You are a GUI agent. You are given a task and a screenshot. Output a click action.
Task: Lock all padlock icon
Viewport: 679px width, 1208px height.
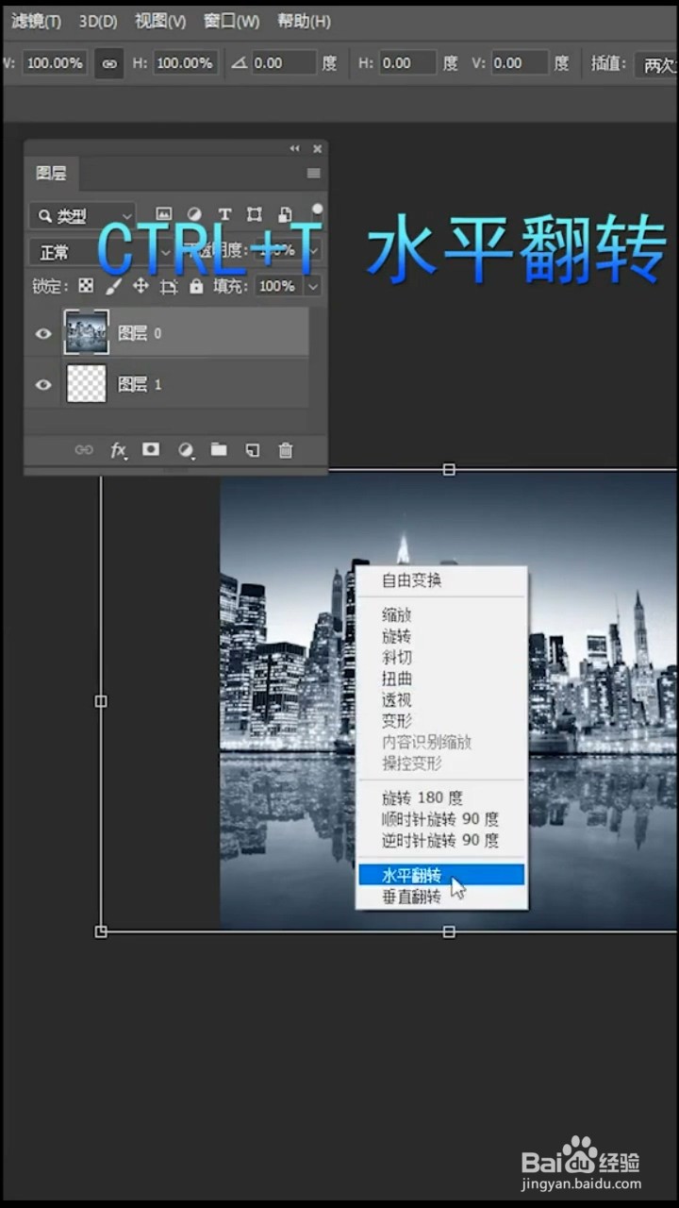tap(196, 286)
